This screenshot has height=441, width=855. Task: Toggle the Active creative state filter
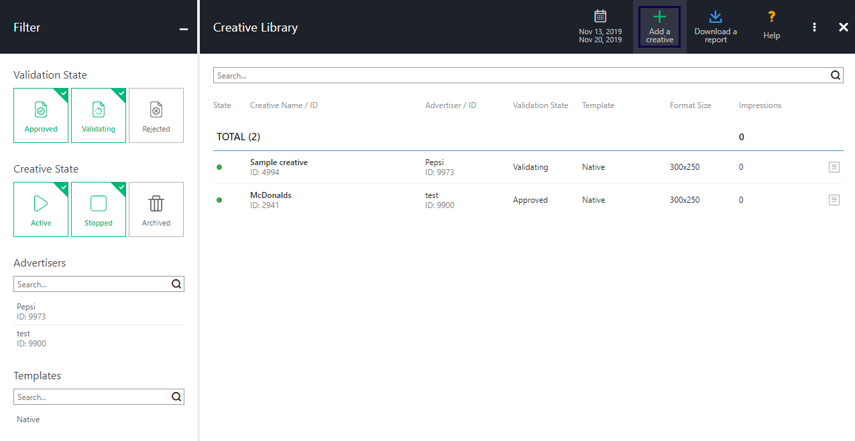click(x=41, y=209)
